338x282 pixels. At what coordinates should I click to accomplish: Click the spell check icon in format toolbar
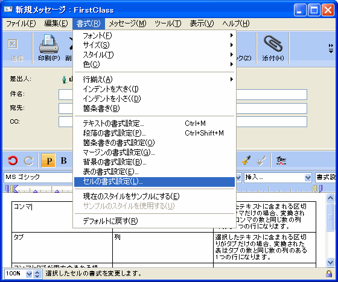281,161
